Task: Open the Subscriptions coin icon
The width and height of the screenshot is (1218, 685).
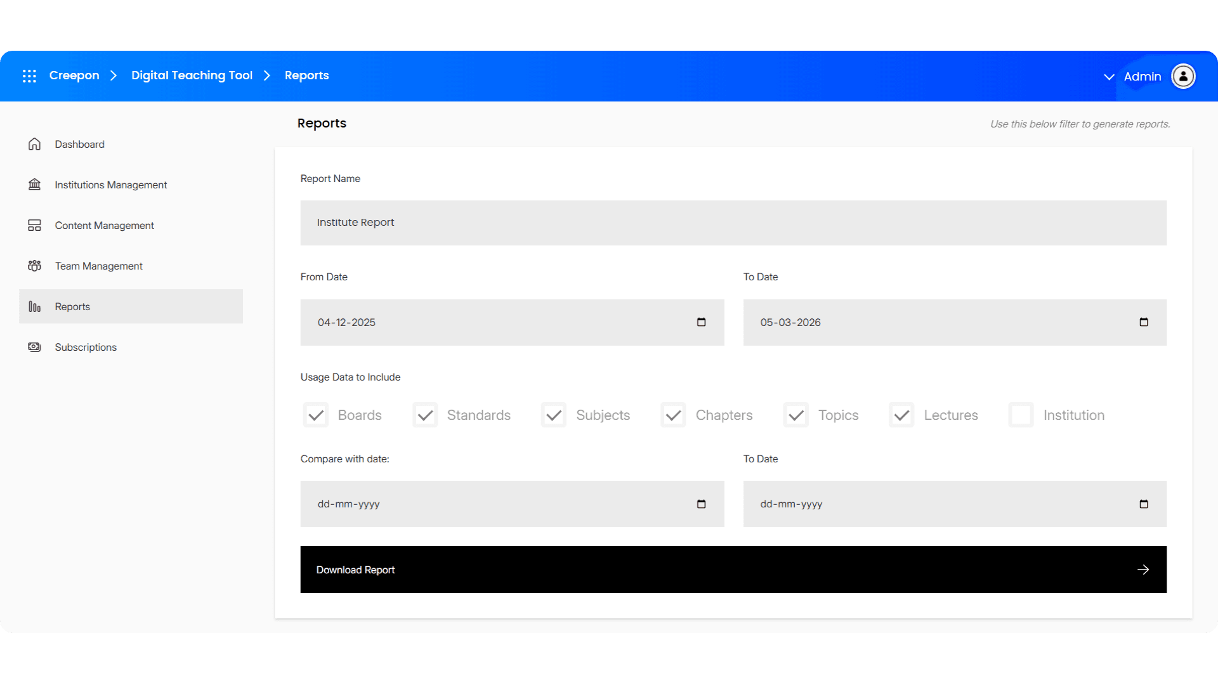Action: pyautogui.click(x=34, y=347)
